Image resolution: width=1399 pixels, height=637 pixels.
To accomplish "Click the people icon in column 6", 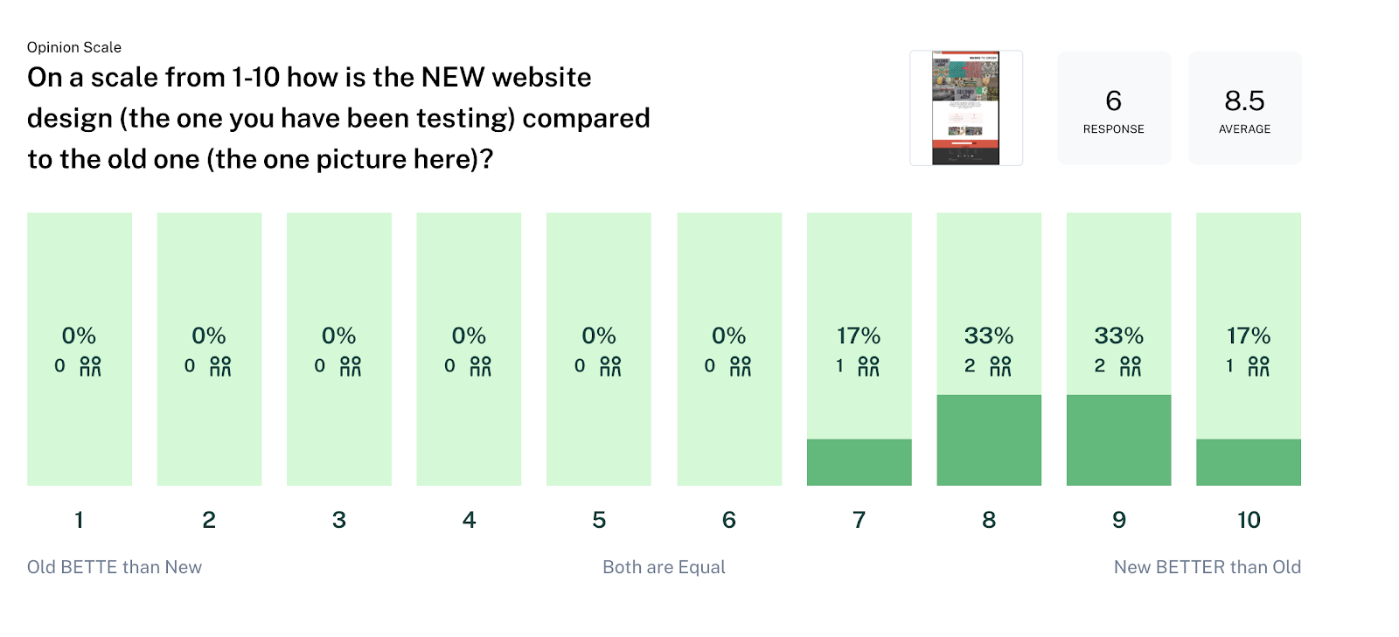I will click(741, 366).
